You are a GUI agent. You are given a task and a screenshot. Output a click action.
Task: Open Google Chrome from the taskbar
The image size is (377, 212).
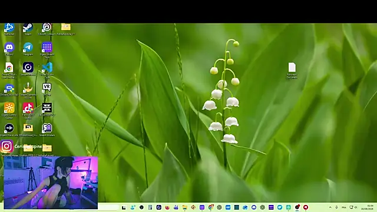(x=211, y=207)
